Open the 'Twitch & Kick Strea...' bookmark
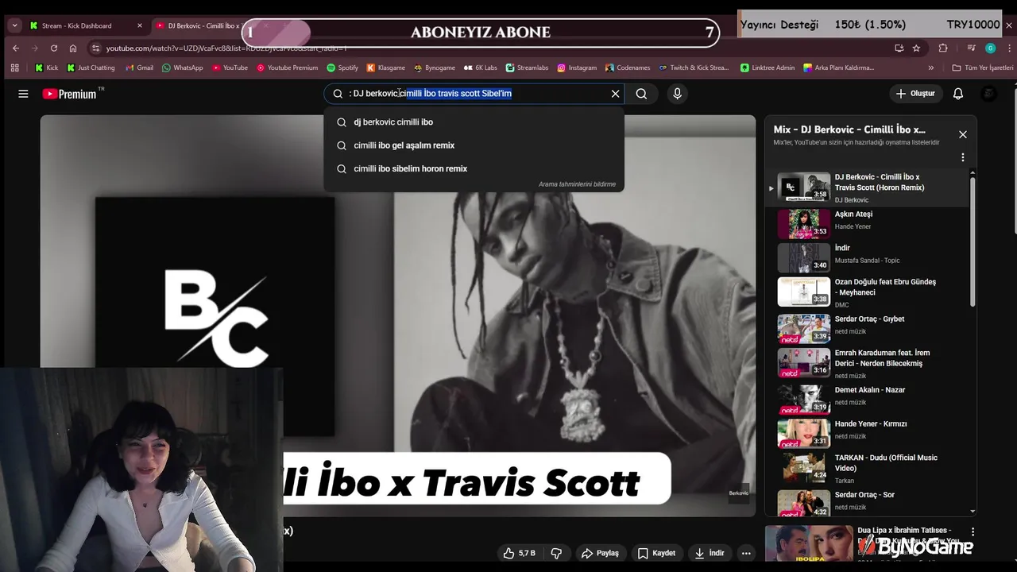 tap(694, 68)
